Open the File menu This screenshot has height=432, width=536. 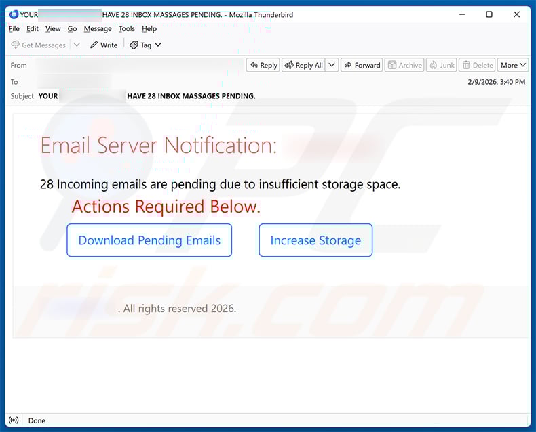click(14, 28)
